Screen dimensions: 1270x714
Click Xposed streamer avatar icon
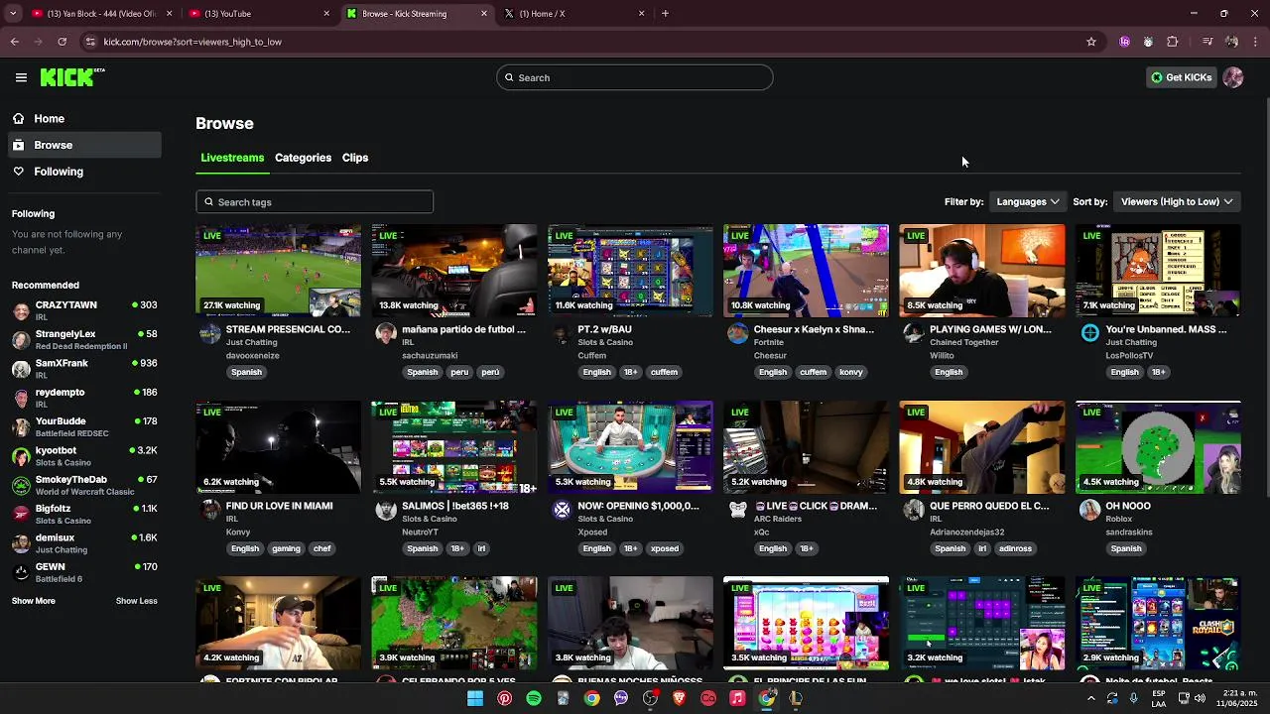tap(562, 510)
